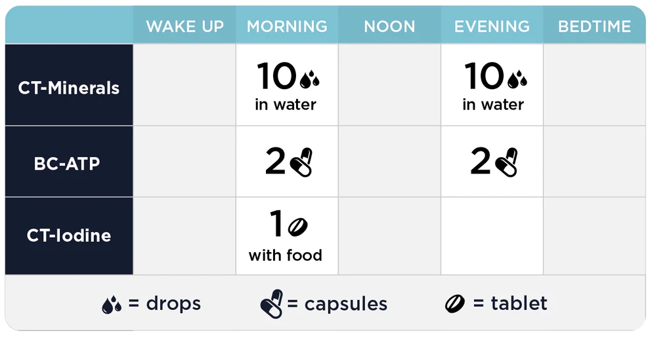Click "in water" text in the morning cell
Image resolution: width=650 pixels, height=340 pixels.
(286, 104)
